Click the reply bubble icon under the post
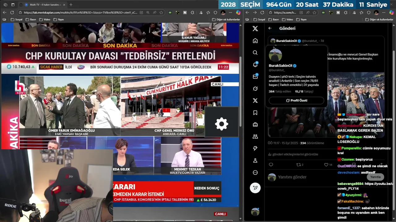 pyautogui.click(x=271, y=165)
